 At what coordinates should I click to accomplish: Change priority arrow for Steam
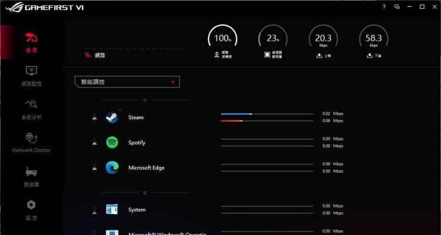pos(95,117)
